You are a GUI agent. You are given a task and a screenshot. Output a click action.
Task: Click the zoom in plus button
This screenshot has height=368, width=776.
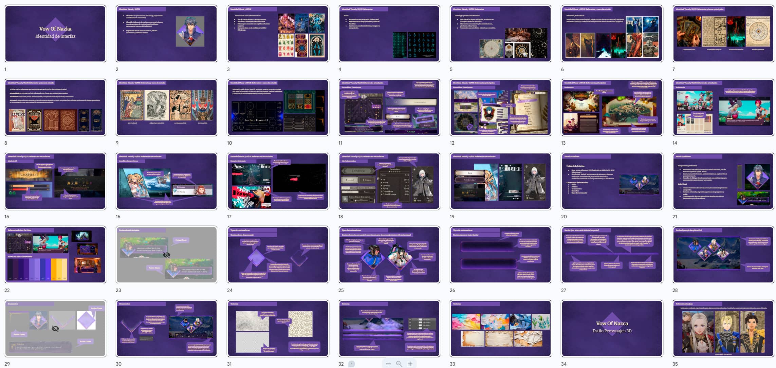pyautogui.click(x=410, y=364)
